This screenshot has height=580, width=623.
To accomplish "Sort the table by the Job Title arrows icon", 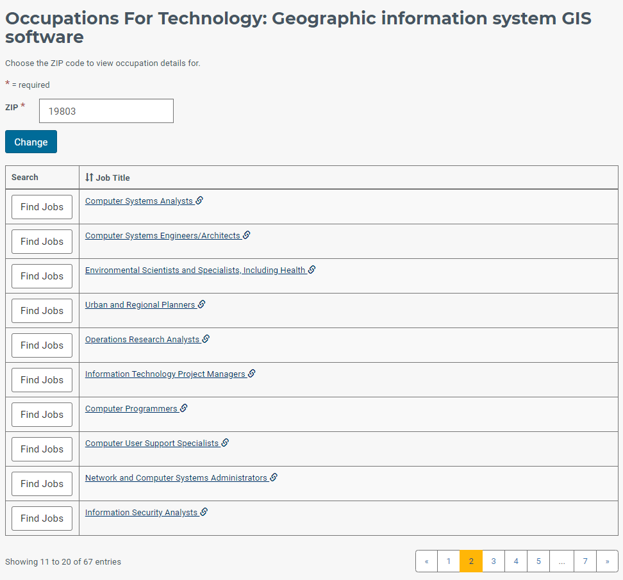I will pyautogui.click(x=89, y=177).
